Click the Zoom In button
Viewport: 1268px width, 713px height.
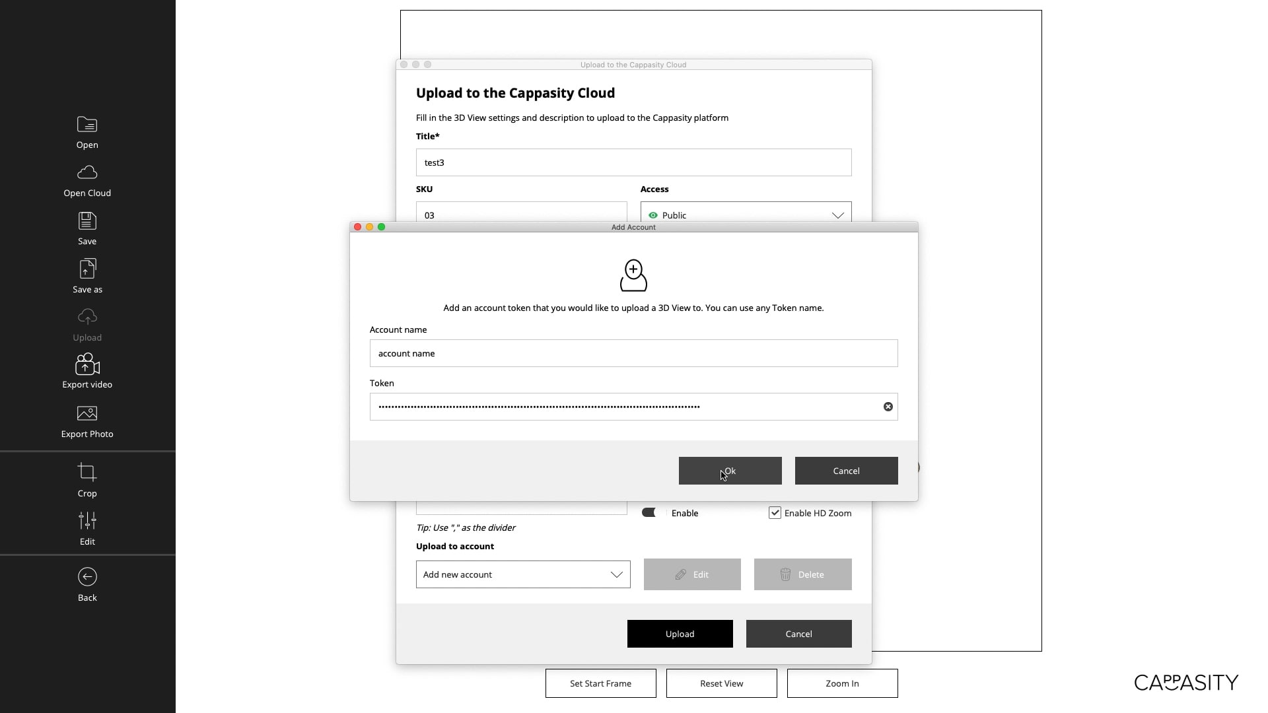coord(843,683)
